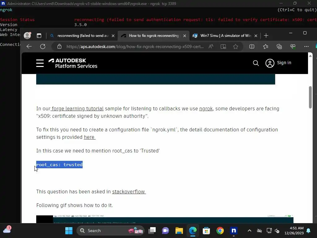Switch to Win7 Simu tab
The width and height of the screenshot is (317, 238).
click(225, 36)
